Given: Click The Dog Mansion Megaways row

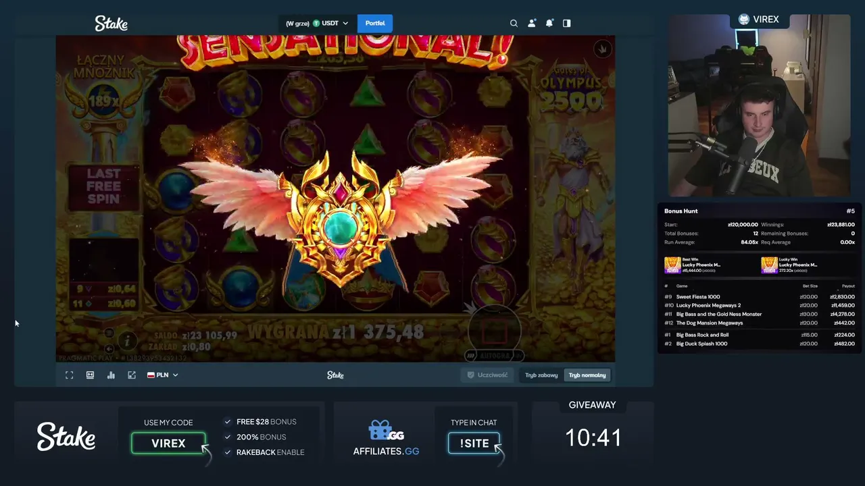Looking at the screenshot, I should pyautogui.click(x=760, y=323).
